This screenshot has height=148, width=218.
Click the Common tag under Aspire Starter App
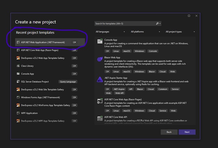163,89
